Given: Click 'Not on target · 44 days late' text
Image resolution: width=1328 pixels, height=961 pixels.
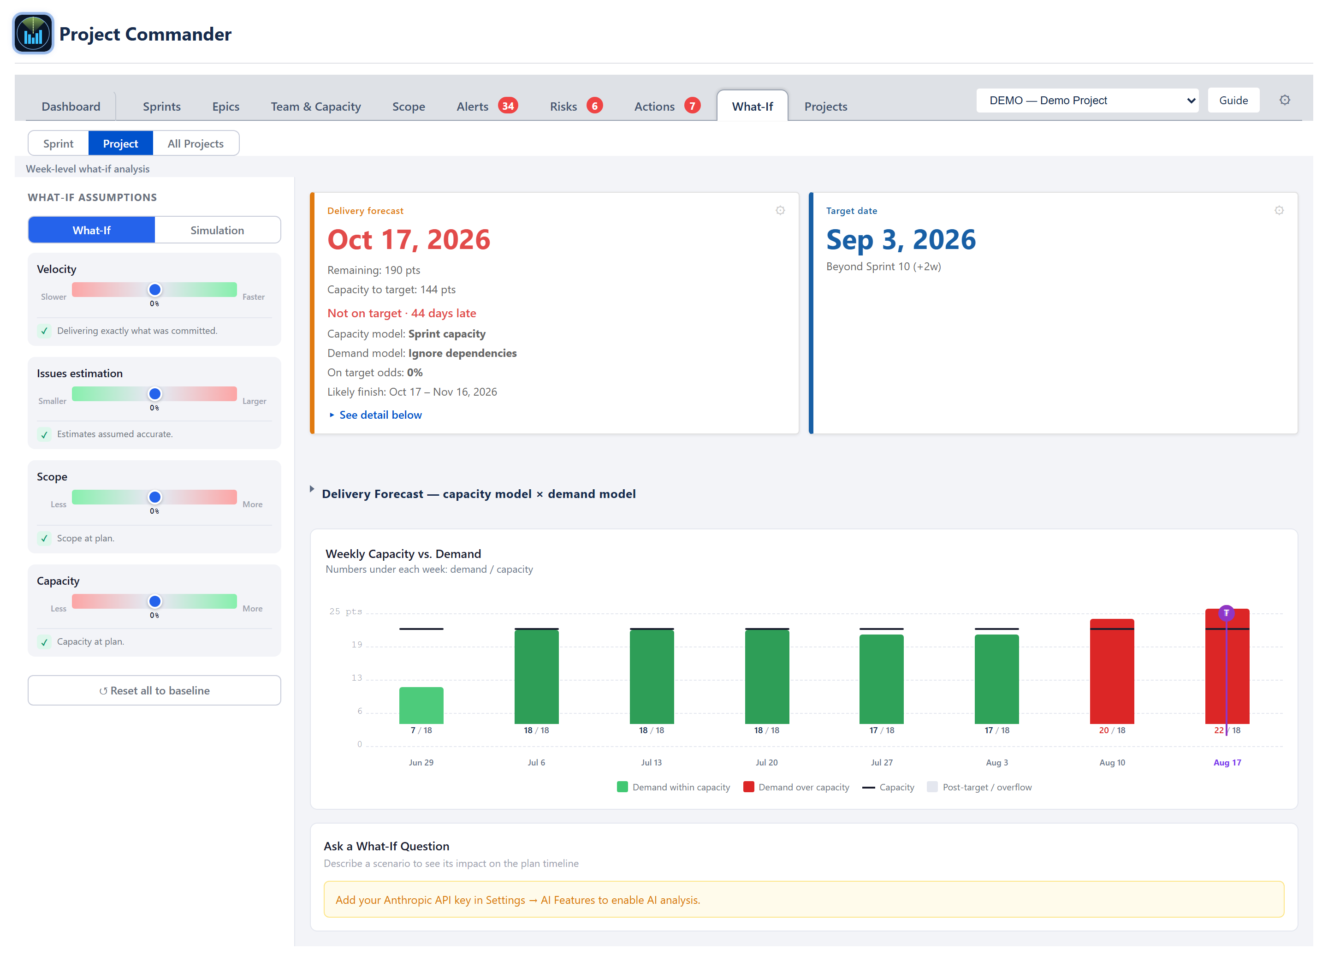Looking at the screenshot, I should click(402, 313).
